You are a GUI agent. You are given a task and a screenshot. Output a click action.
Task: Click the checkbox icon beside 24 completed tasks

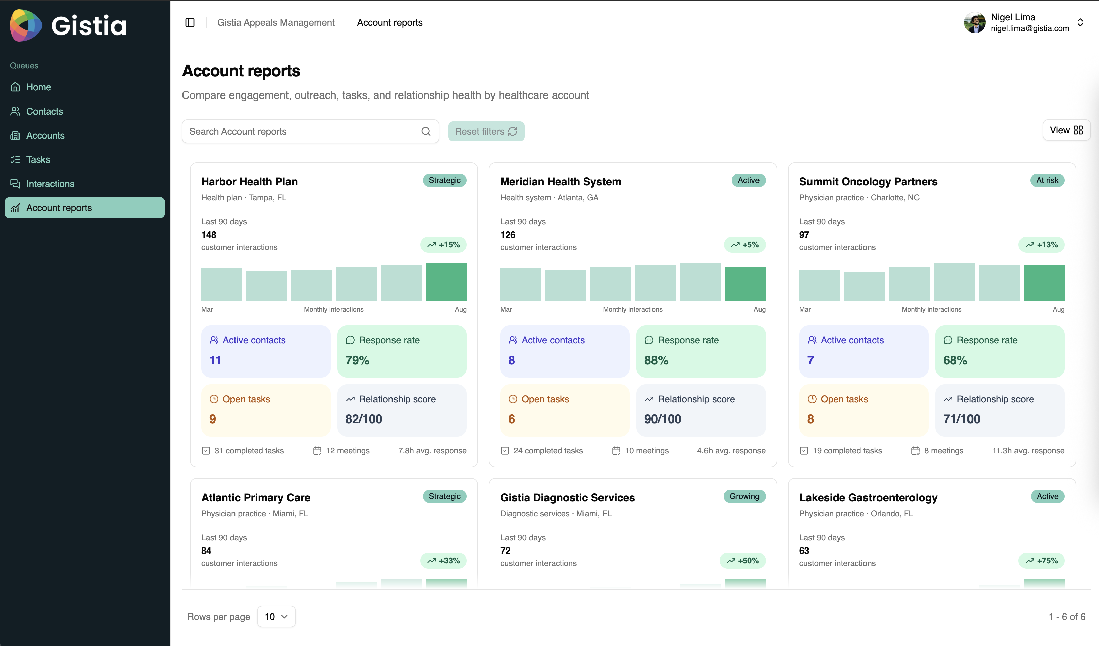click(x=505, y=450)
